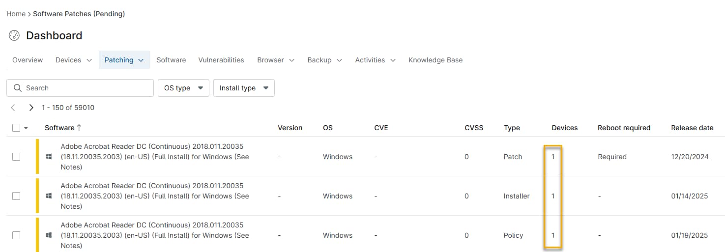Switch to the Vulnerabilities tab
Image resolution: width=725 pixels, height=252 pixels.
[x=221, y=60]
